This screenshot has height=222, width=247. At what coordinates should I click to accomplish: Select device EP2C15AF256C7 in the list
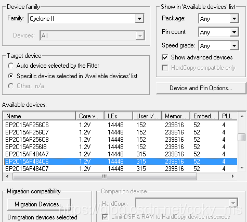120,132
